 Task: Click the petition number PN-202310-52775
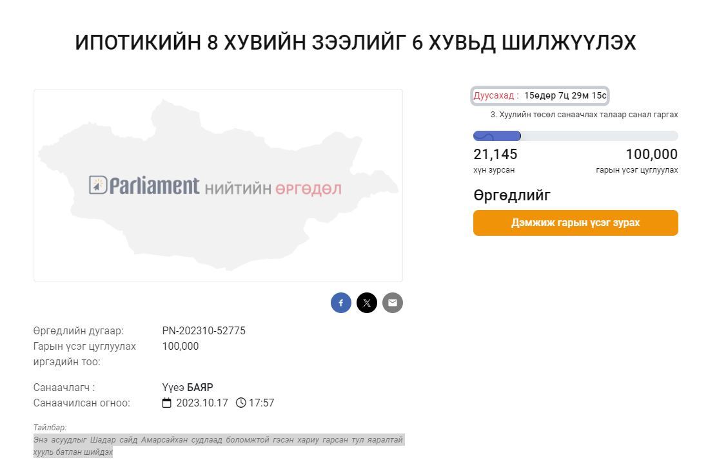point(204,331)
